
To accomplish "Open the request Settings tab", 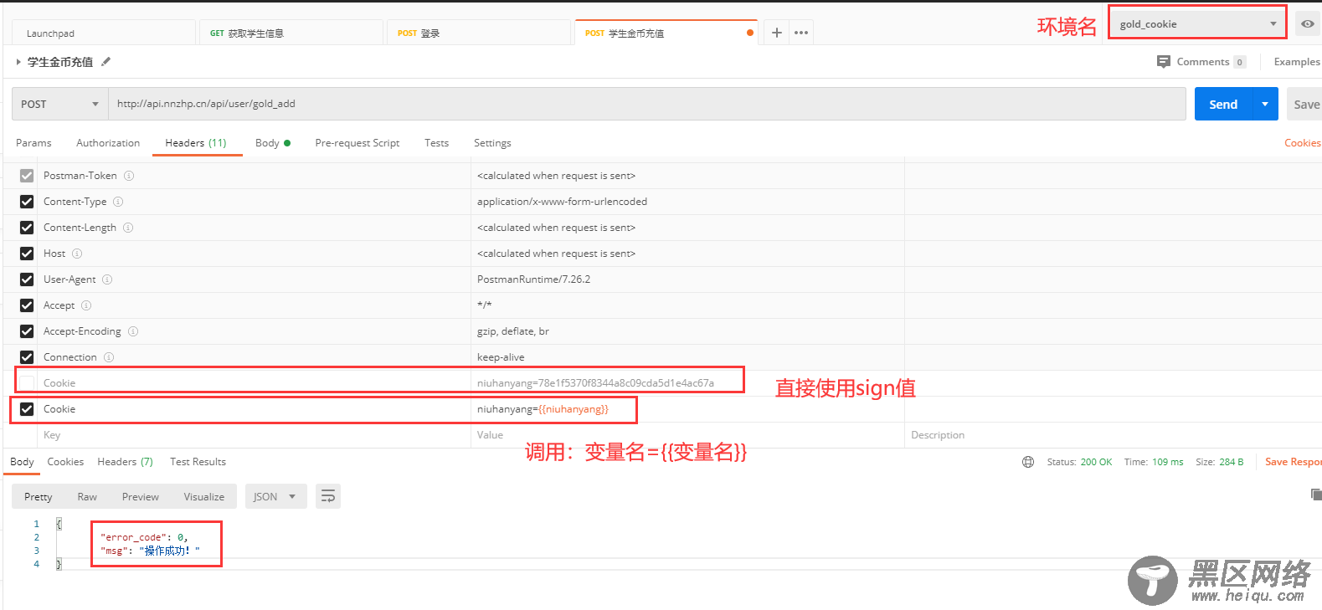I will tap(492, 143).
